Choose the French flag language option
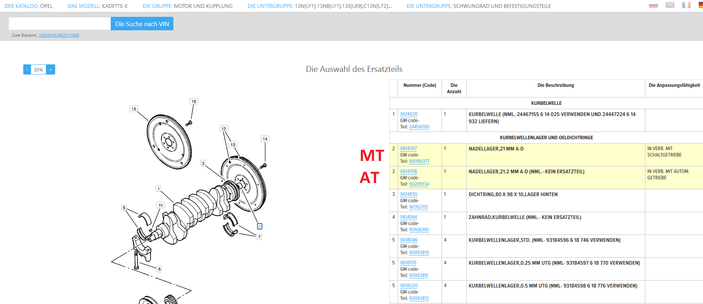 (x=686, y=5)
